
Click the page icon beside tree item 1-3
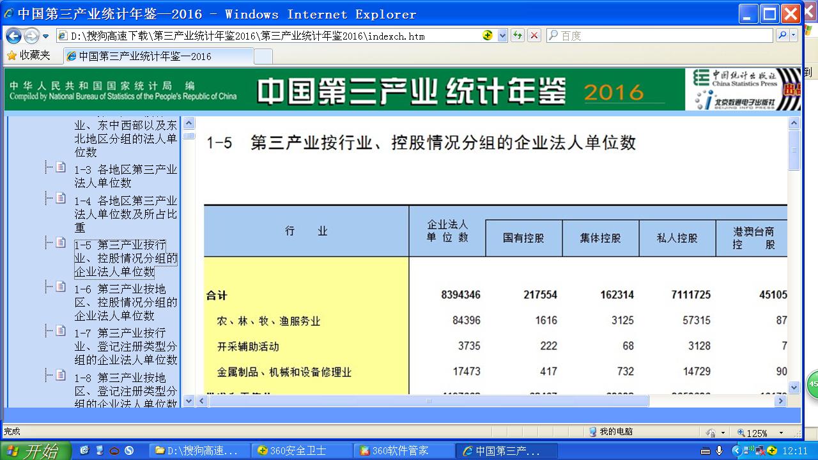pyautogui.click(x=61, y=167)
